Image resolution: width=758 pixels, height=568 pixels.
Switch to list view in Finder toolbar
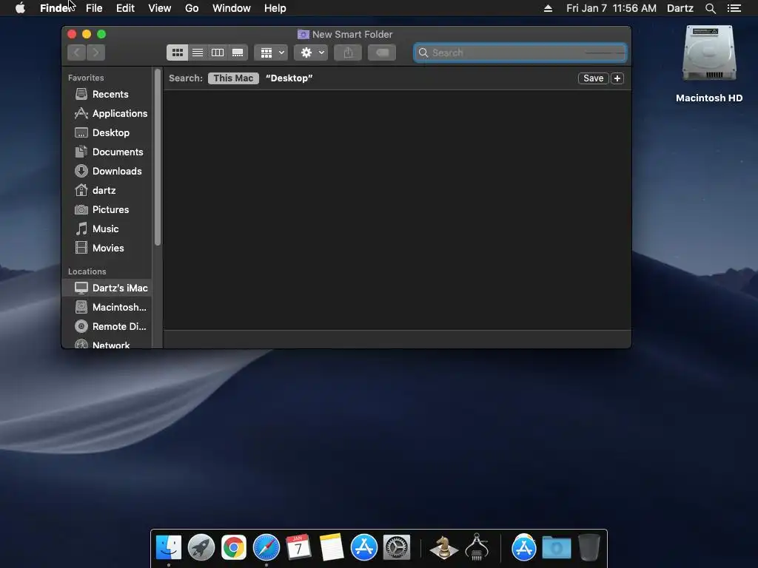click(x=197, y=53)
